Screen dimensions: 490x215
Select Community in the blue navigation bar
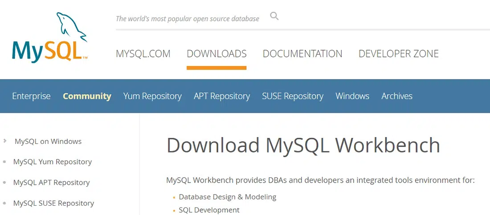(x=87, y=96)
